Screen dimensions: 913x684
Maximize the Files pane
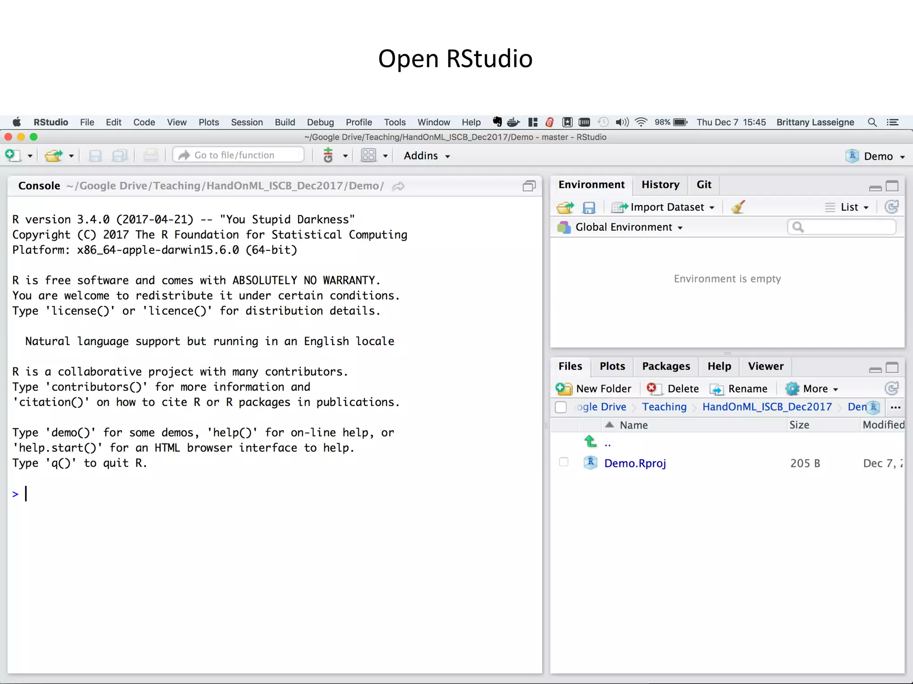[x=892, y=367]
